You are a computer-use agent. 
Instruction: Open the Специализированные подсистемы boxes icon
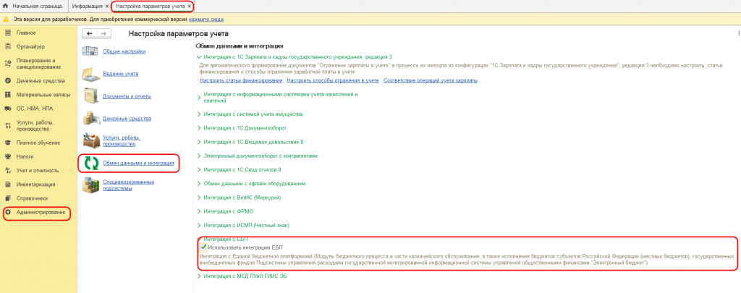click(x=90, y=184)
